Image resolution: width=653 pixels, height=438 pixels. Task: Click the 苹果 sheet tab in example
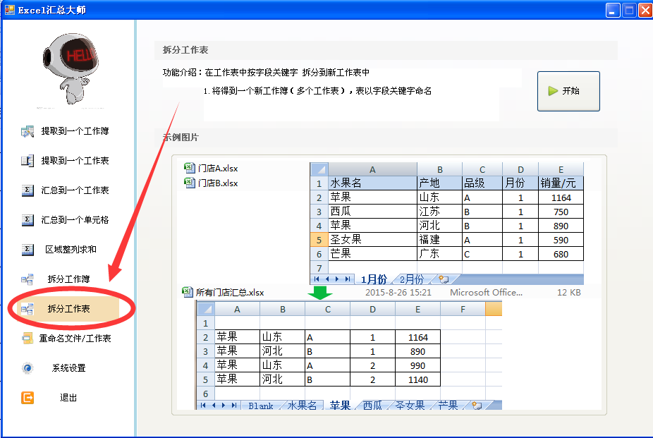pyautogui.click(x=340, y=406)
